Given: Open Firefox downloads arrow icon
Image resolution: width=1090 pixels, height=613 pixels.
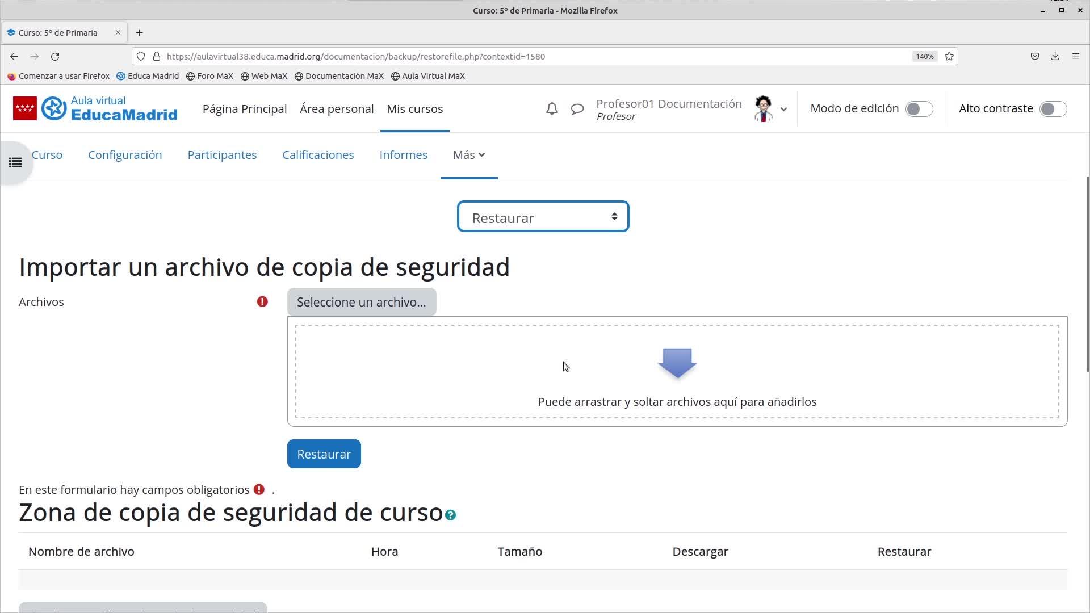Looking at the screenshot, I should click(1055, 56).
